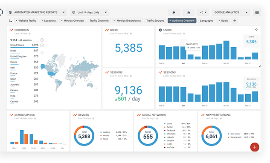
Task: Go to the Languages tab
Action: [x=206, y=20]
